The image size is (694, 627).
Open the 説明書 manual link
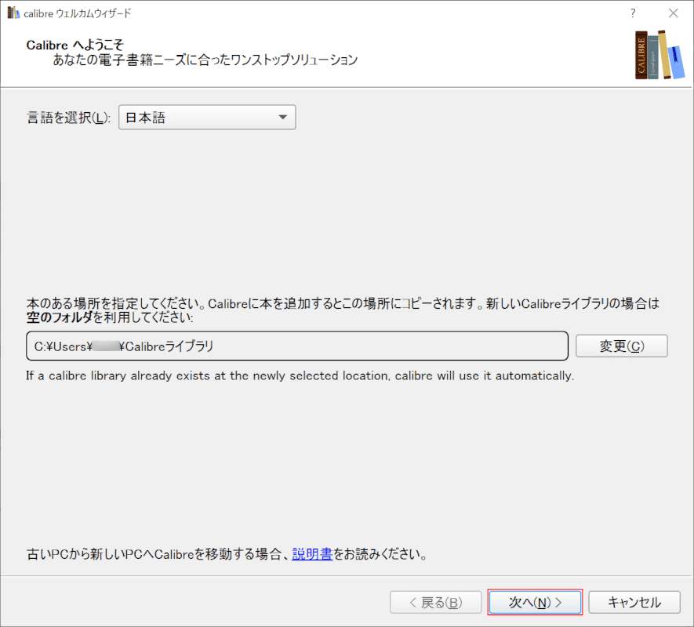(312, 553)
